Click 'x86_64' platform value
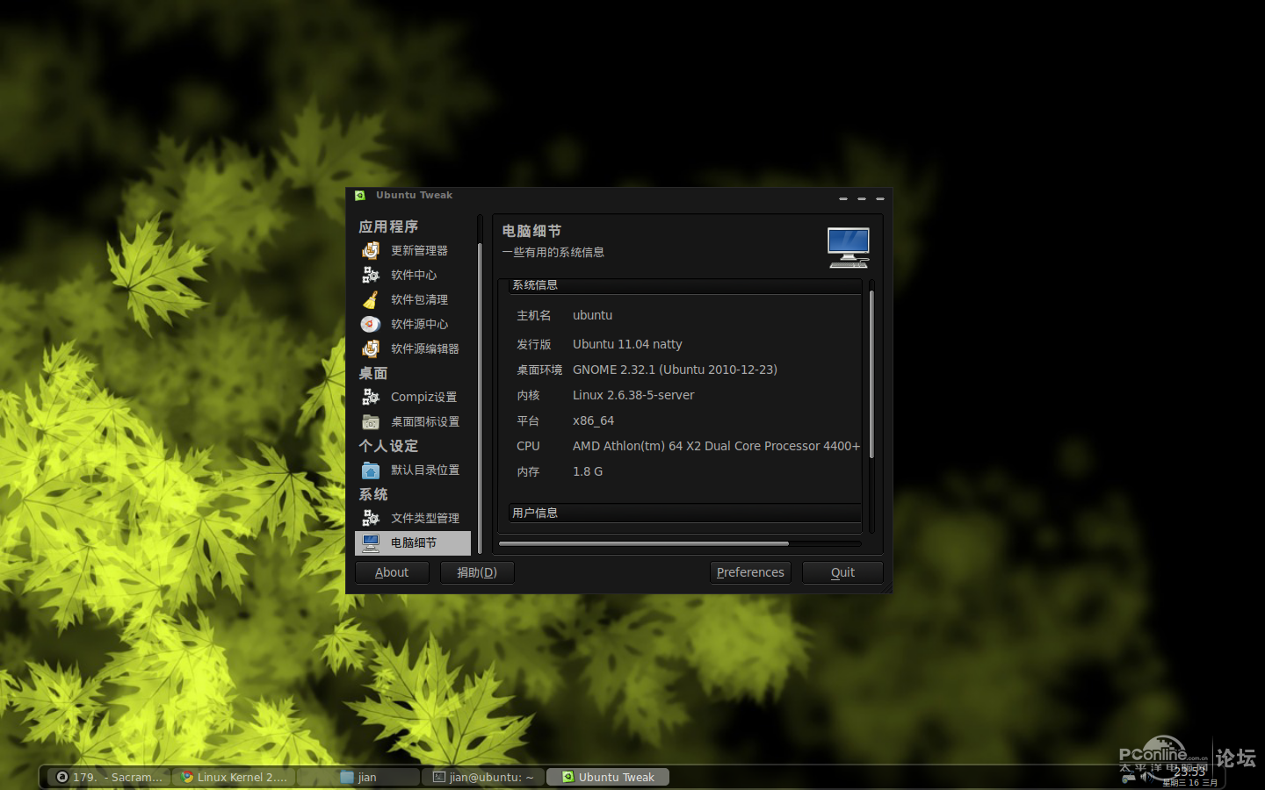This screenshot has height=790, width=1265. point(593,421)
